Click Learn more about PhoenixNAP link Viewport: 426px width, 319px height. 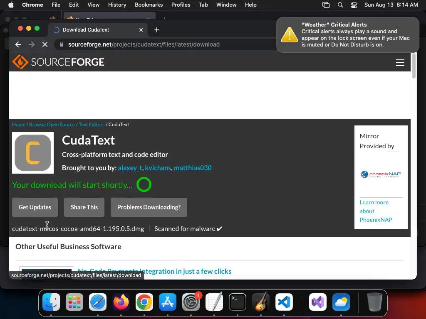pos(376,211)
